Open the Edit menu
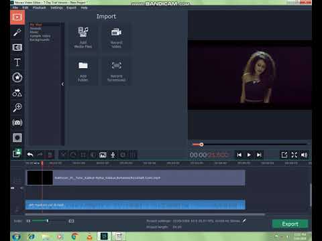 click(x=25, y=8)
